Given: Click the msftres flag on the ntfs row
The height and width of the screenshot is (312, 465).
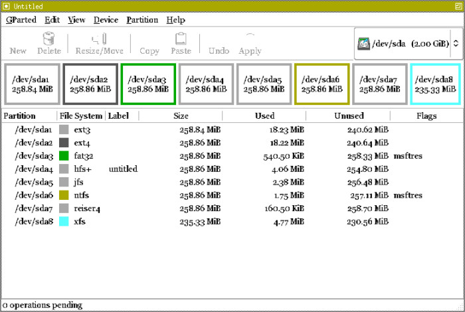Looking at the screenshot, I should [x=408, y=195].
